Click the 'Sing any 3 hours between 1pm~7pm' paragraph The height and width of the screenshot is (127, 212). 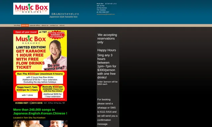coord(107,66)
